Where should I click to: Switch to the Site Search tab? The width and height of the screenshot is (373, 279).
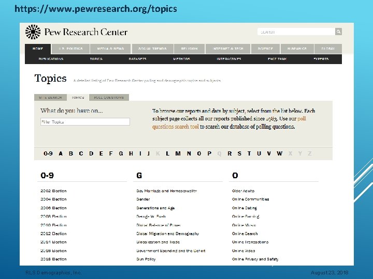(x=50, y=98)
